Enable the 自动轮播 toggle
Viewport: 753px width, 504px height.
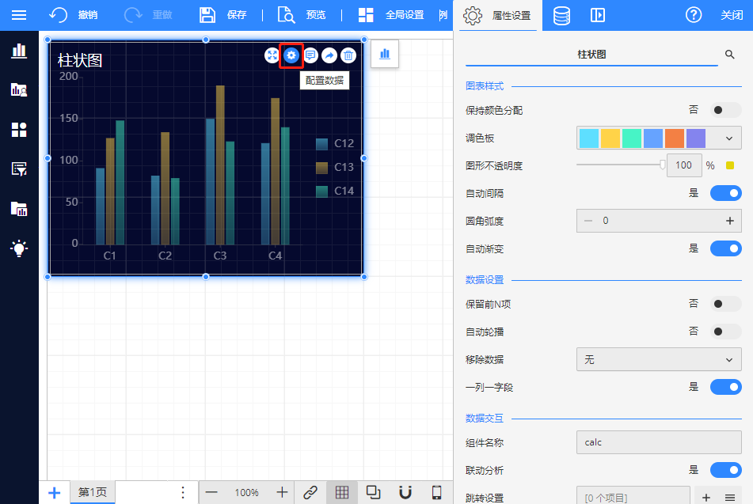725,332
